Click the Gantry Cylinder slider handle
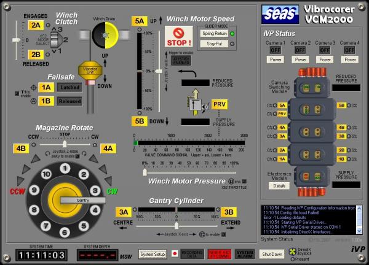The image size is (369, 265). click(177, 226)
